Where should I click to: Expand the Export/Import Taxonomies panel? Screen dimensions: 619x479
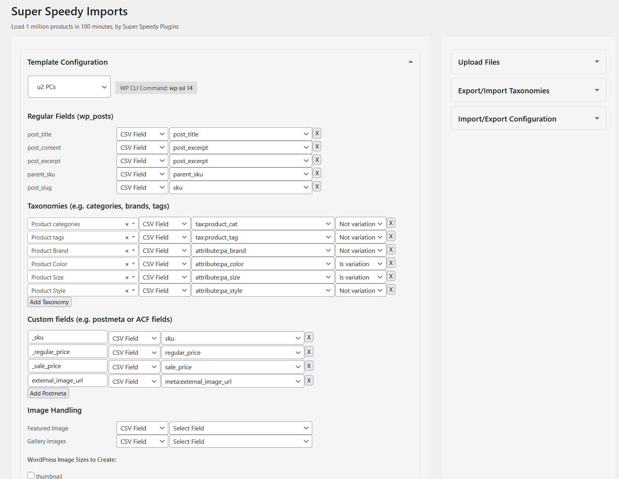pyautogui.click(x=597, y=90)
